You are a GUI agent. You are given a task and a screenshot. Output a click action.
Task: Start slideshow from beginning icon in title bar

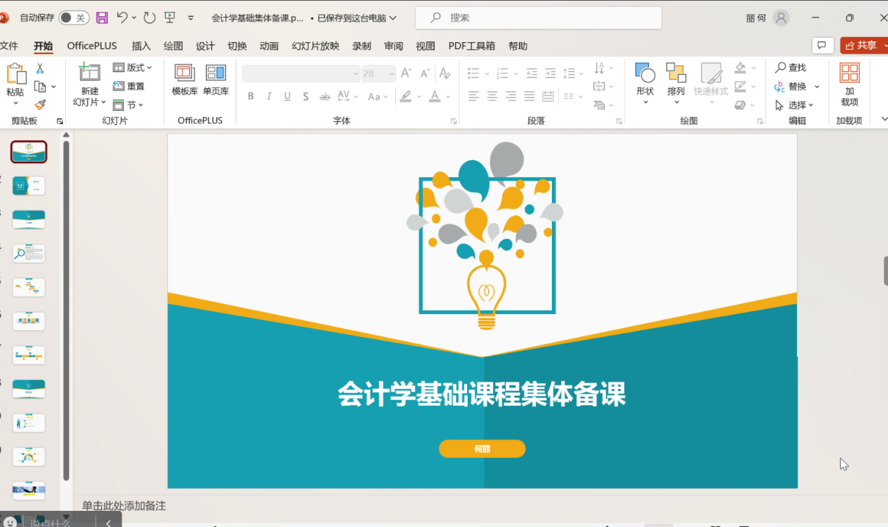tap(169, 18)
